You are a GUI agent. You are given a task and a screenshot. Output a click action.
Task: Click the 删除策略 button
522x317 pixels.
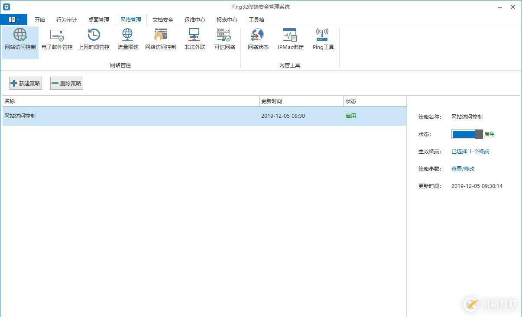pos(67,83)
